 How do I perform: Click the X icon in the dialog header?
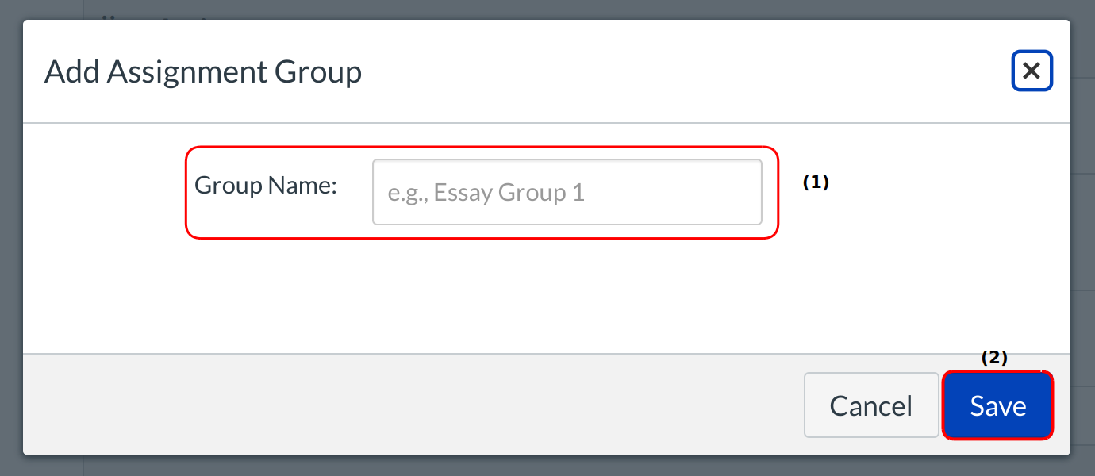coord(1032,71)
